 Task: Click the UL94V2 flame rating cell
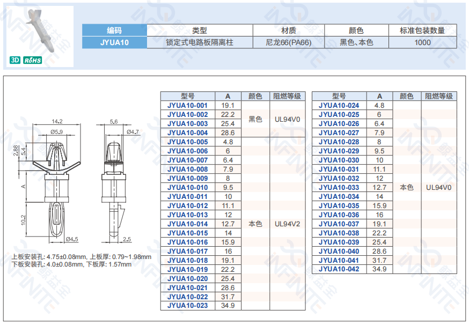pos(287,224)
